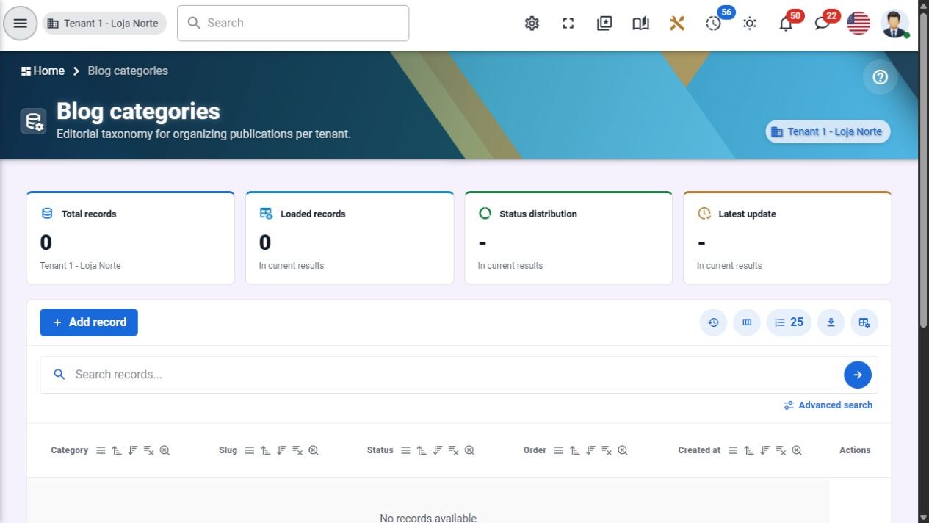This screenshot has width=929, height=523.
Task: Clear Order column filter icon
Action: click(623, 450)
